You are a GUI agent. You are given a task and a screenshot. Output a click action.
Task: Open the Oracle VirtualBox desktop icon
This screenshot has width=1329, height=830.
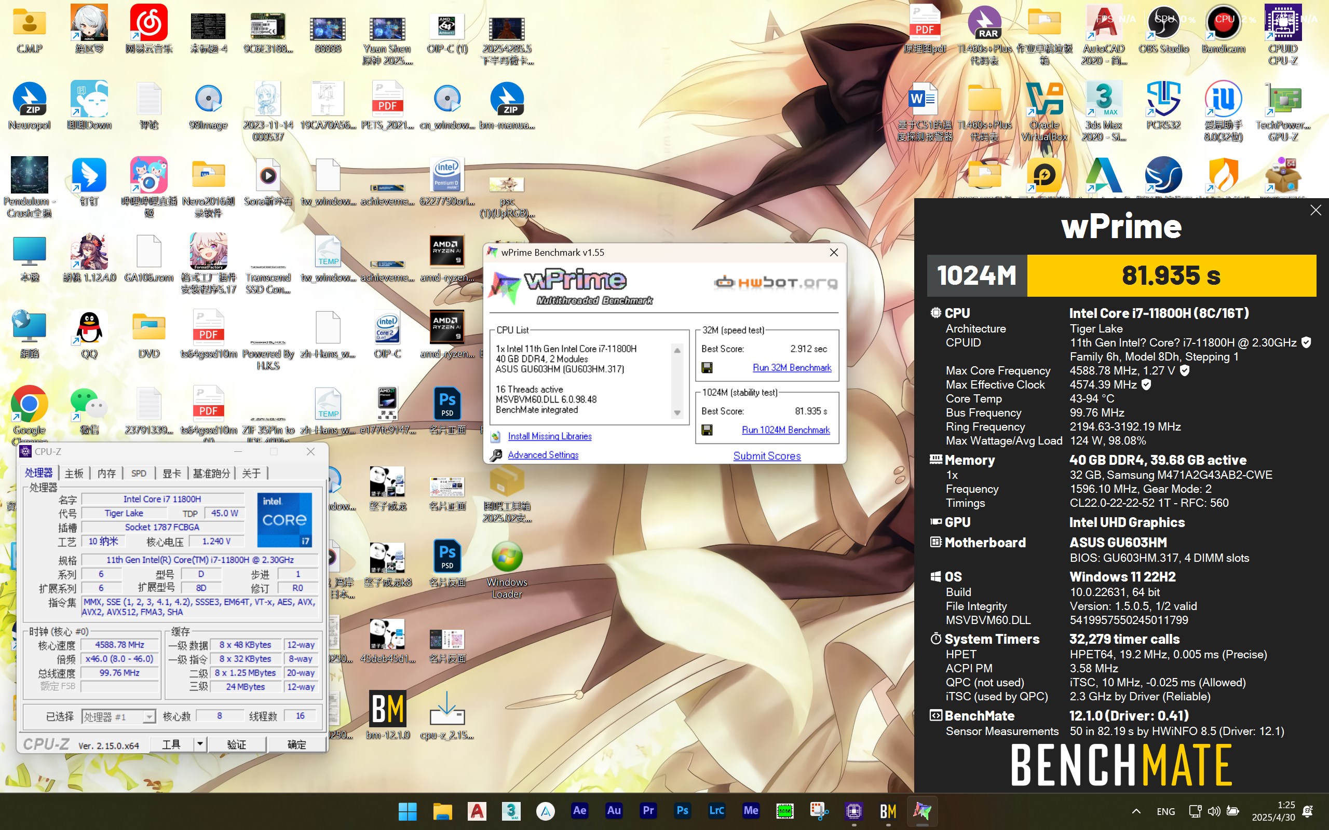pyautogui.click(x=1044, y=111)
